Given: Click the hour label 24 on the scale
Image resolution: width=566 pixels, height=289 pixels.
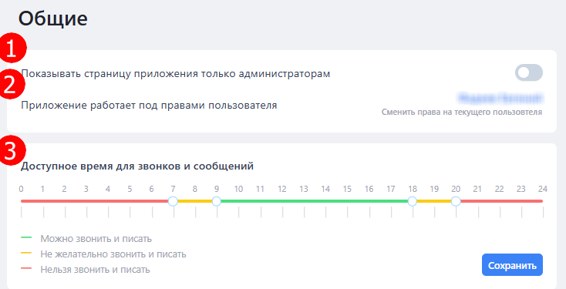Looking at the screenshot, I should click(x=543, y=189).
